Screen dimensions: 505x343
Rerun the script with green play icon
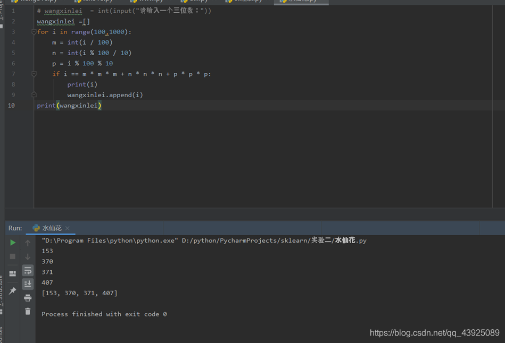pos(13,243)
